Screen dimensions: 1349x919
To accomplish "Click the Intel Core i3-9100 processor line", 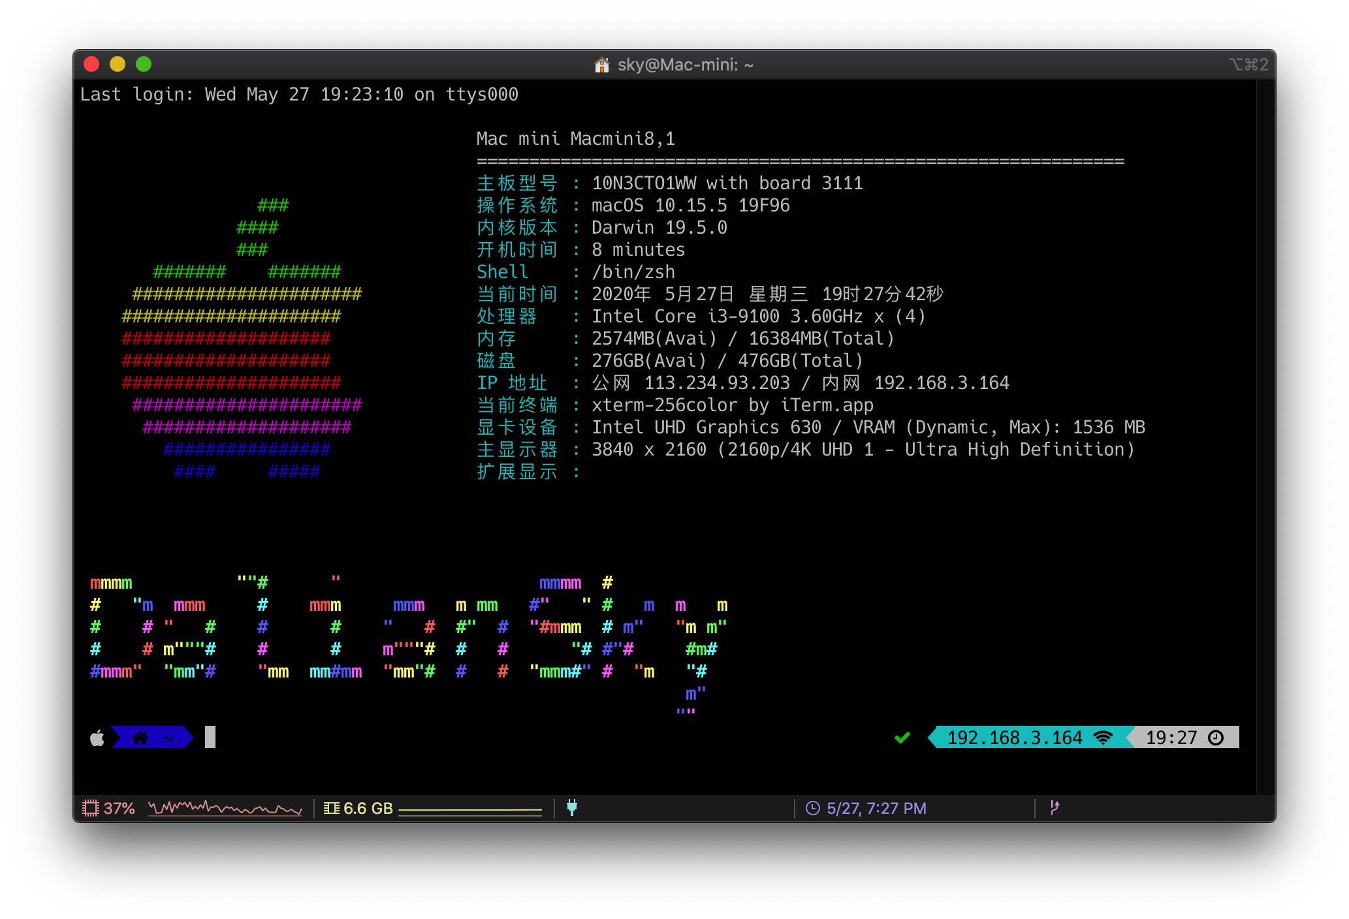I will [759, 317].
